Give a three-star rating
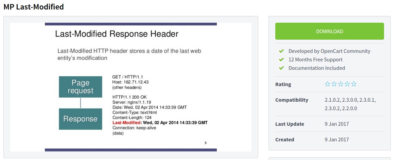Screen dimensions: 400x160 tap(341, 84)
